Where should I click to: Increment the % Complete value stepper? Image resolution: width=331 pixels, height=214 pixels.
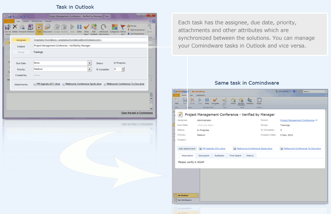tap(122, 69)
